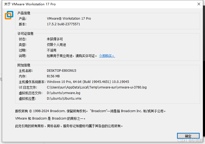Click the 虚拟机日志文件 label
This screenshot has width=205, height=144.
pyautogui.click(x=31, y=93)
